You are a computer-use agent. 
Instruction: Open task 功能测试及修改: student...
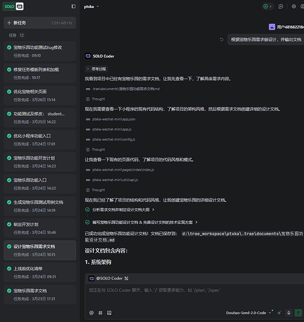point(40,118)
